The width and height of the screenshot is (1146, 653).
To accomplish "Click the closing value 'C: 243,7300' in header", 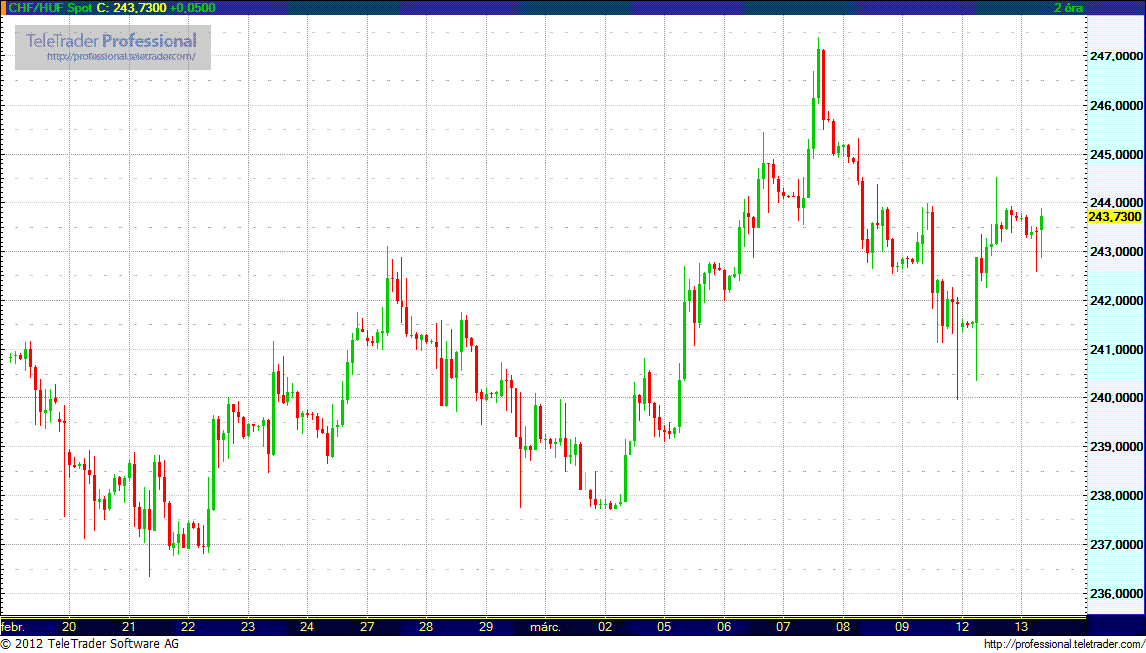I will (131, 8).
